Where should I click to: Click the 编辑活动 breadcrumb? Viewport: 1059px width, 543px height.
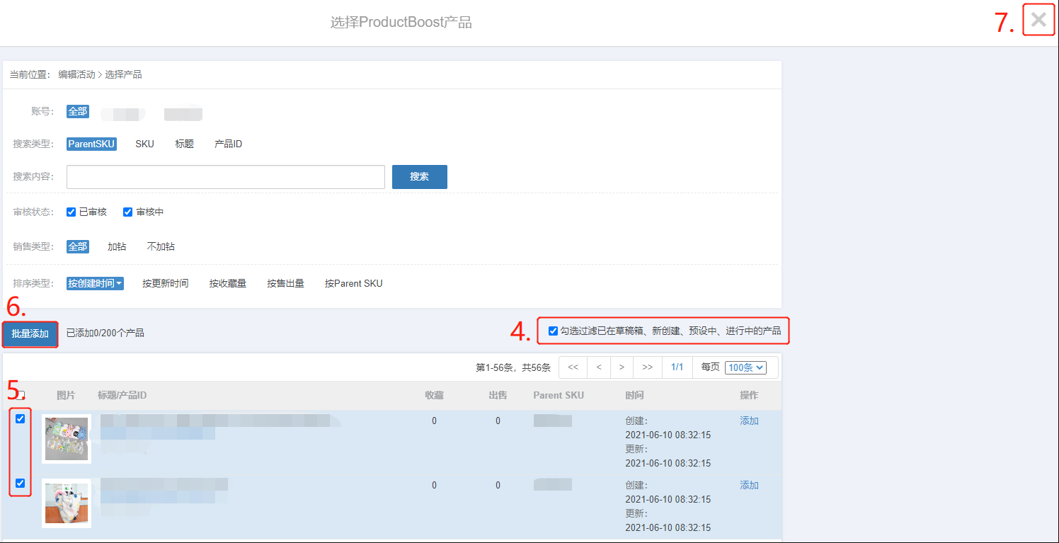coord(76,74)
